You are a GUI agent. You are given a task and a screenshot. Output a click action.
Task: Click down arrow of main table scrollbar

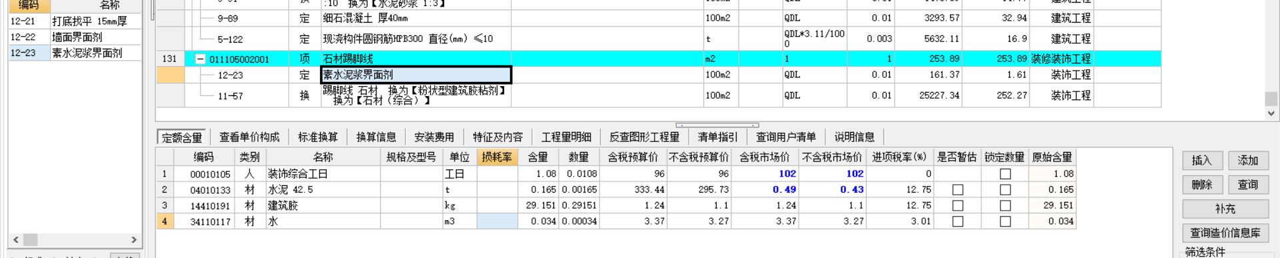1271,113
